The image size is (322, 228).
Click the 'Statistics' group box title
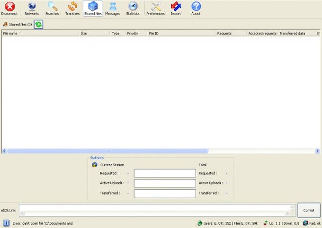(97, 158)
